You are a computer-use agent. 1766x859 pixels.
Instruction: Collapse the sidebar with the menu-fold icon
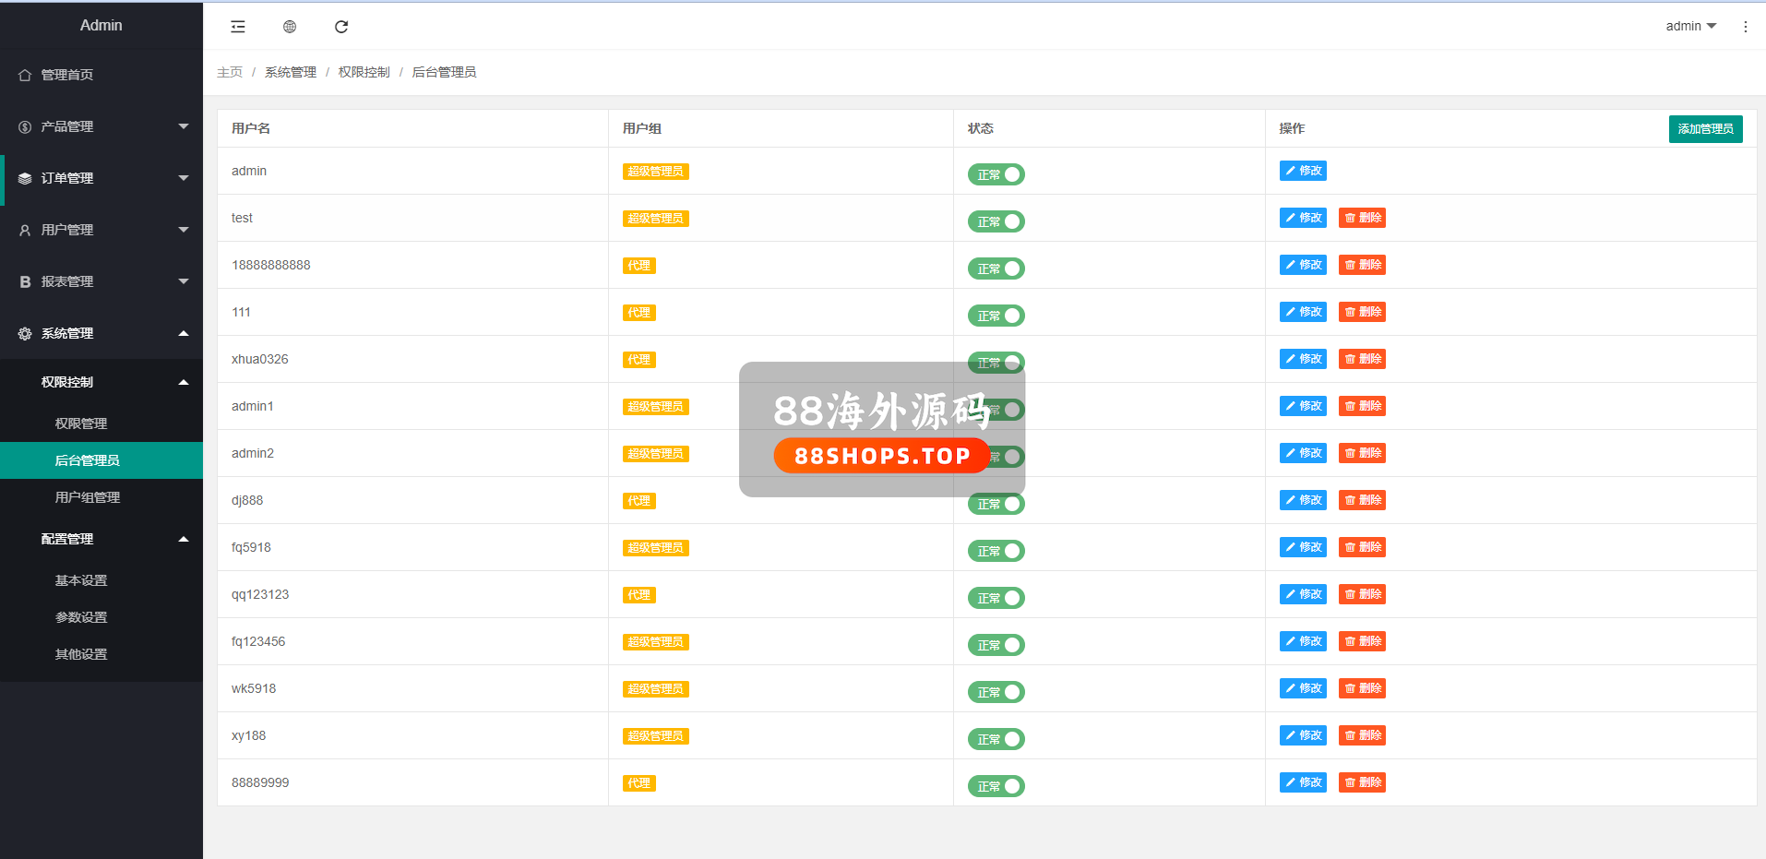tap(238, 27)
